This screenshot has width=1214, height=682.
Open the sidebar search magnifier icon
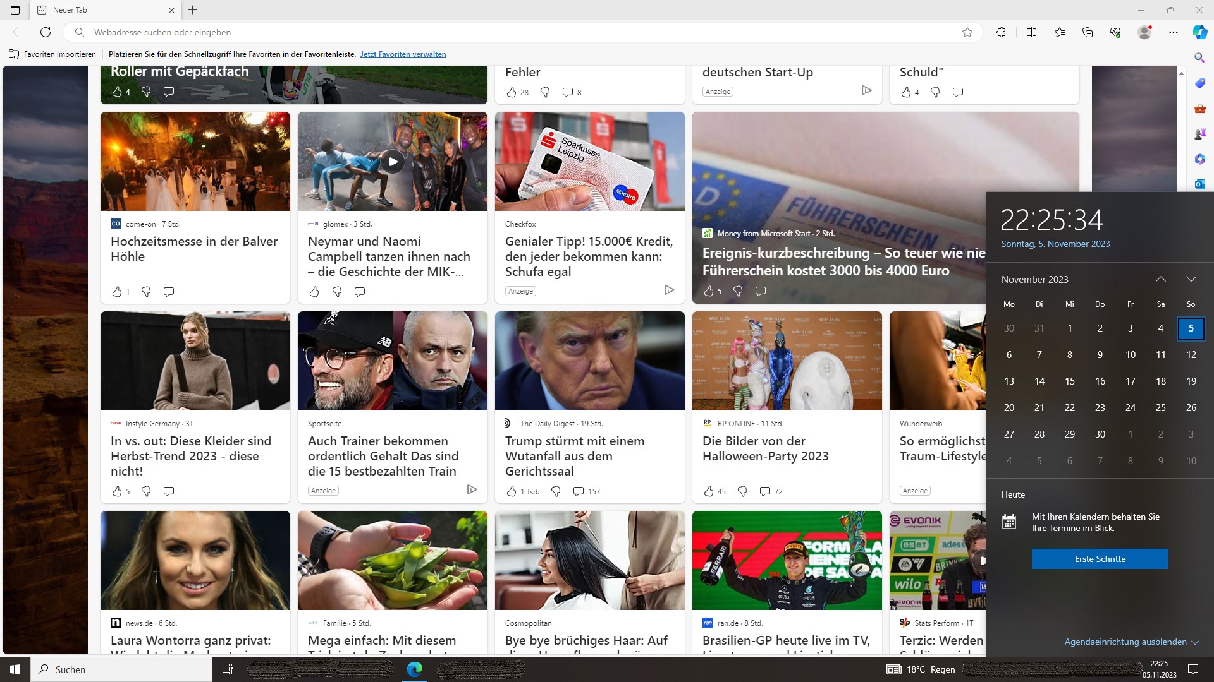click(x=1199, y=57)
